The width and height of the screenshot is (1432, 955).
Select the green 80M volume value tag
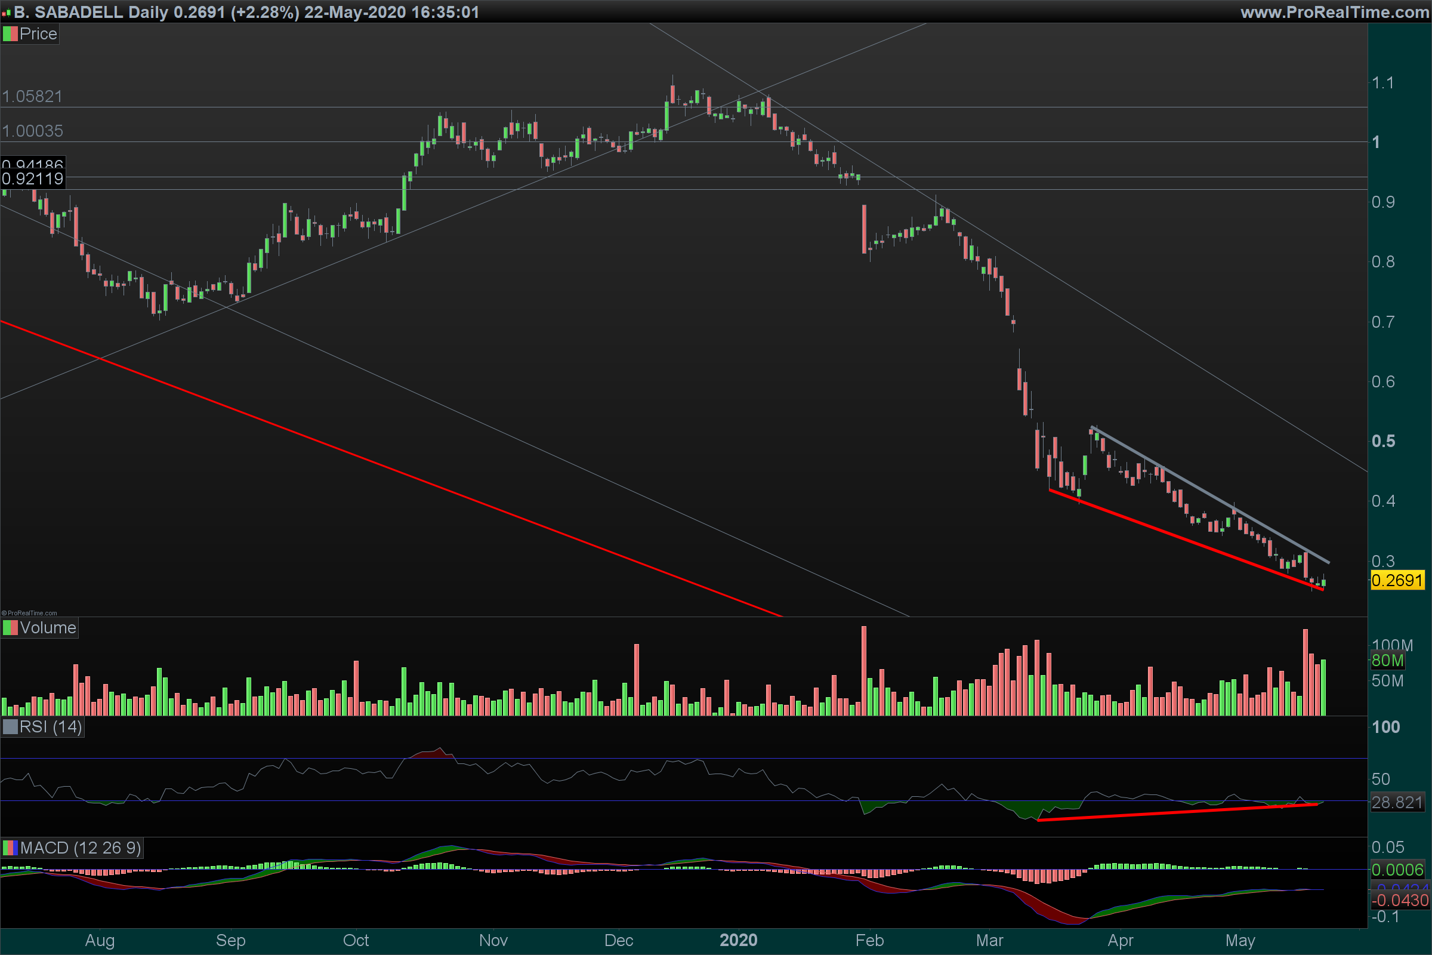pos(1388,660)
